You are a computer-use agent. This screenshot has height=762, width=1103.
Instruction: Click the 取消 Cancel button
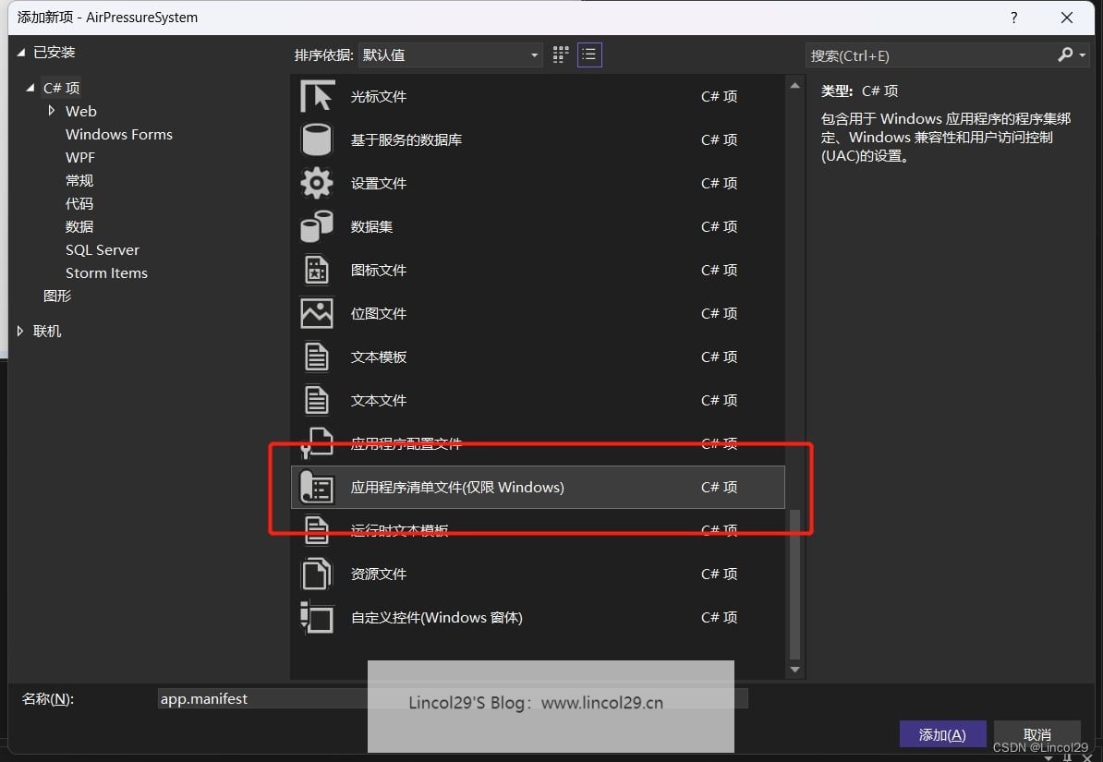1036,735
